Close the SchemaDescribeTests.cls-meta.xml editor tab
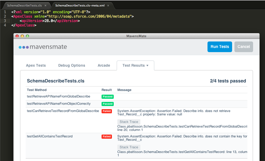Viewport: 265px width, 161px height. click(108, 5)
